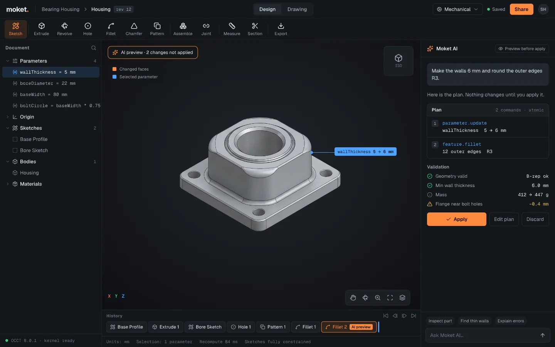The image size is (555, 347).
Task: Choose the Joint tool
Action: pos(206,29)
